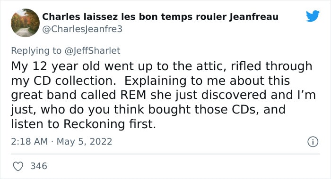
Task: Select the word 'Jeanfreau' in the display name
Action: coord(254,17)
